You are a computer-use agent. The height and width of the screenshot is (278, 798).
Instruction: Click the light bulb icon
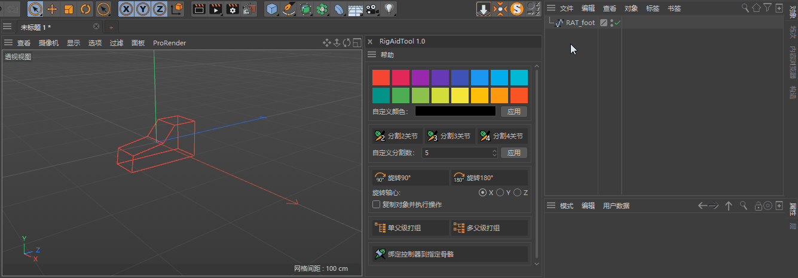[389, 9]
